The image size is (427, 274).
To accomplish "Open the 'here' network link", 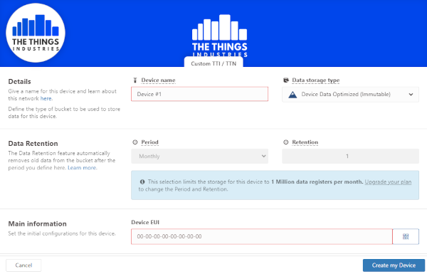I will tap(46, 99).
